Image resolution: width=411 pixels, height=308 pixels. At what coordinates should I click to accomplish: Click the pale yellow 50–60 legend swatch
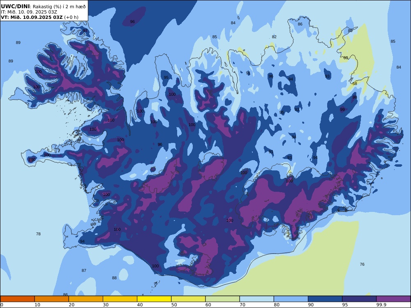click(188, 299)
